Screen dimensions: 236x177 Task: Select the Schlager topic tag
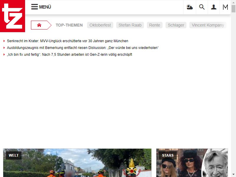tap(176, 25)
